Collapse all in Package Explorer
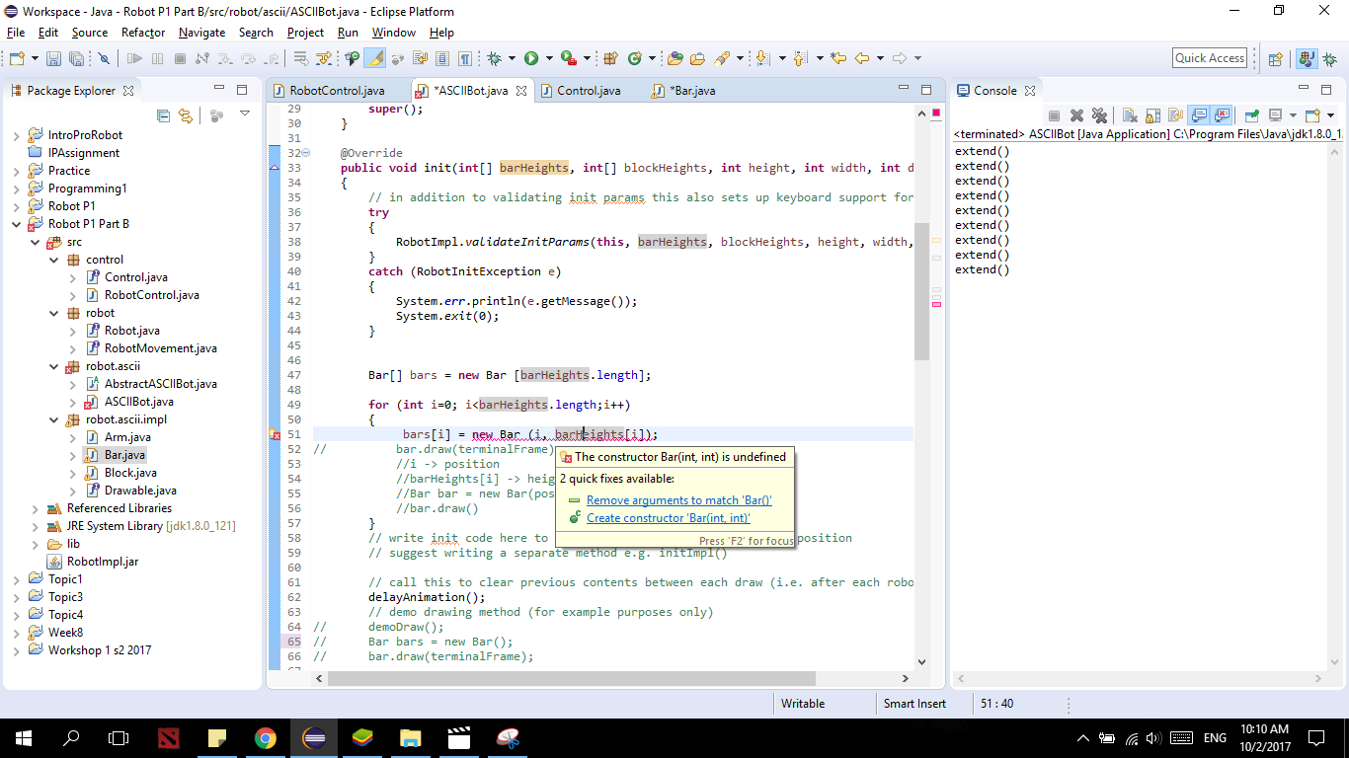The width and height of the screenshot is (1349, 758). click(x=164, y=116)
